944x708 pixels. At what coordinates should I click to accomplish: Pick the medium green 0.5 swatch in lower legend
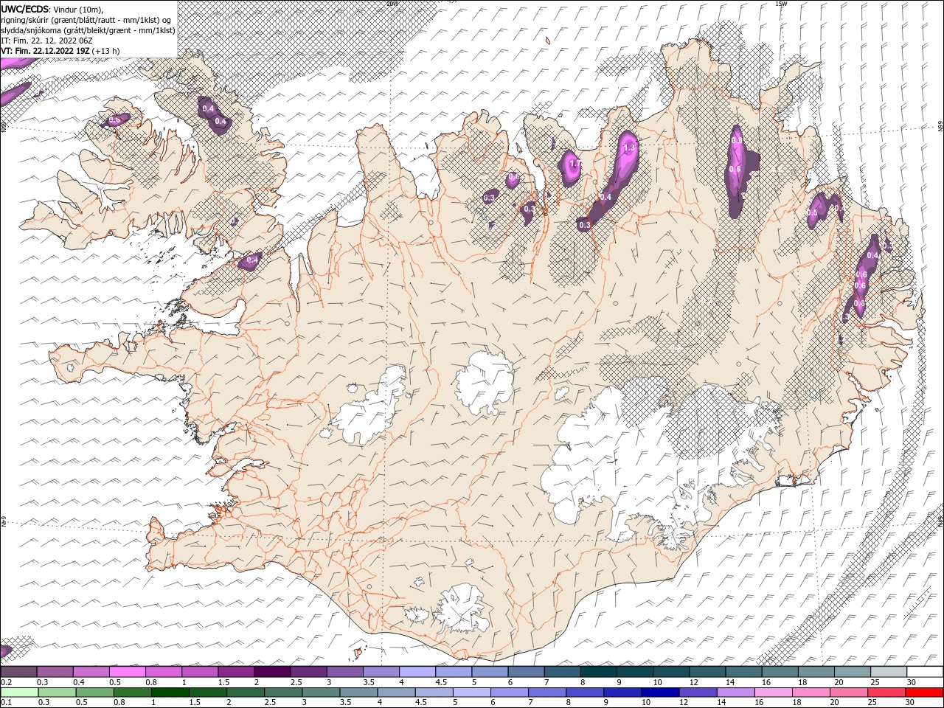pyautogui.click(x=94, y=693)
